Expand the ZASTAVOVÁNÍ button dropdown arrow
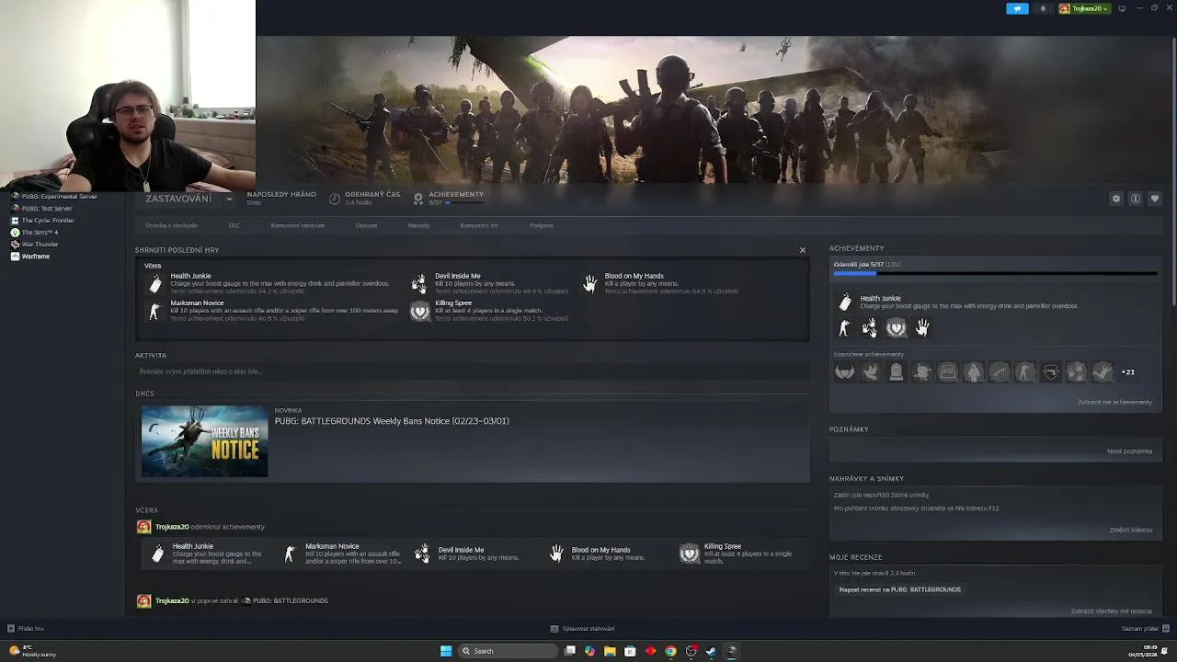Viewport: 1177px width, 662px height. point(229,199)
